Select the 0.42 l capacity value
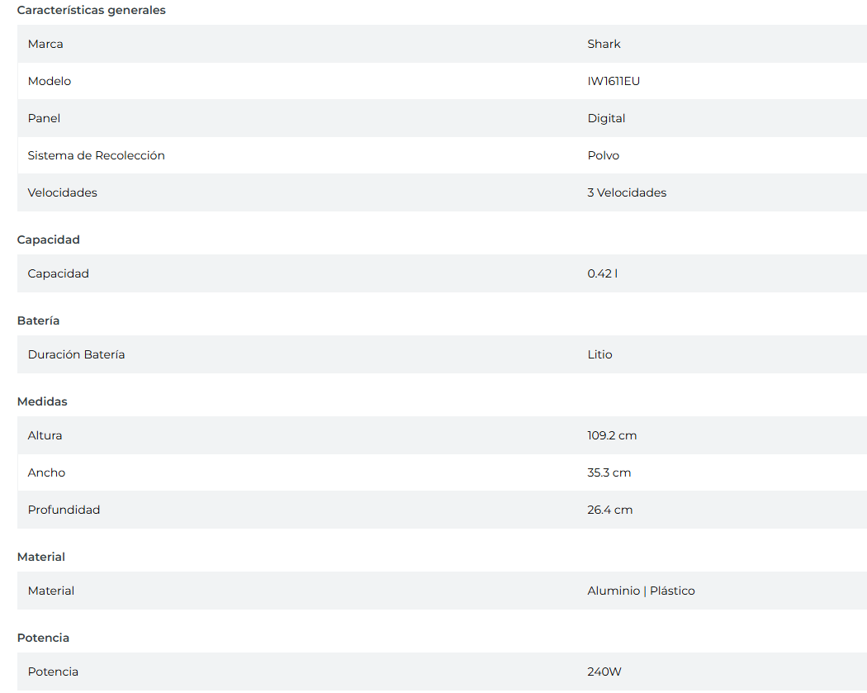 (x=602, y=273)
